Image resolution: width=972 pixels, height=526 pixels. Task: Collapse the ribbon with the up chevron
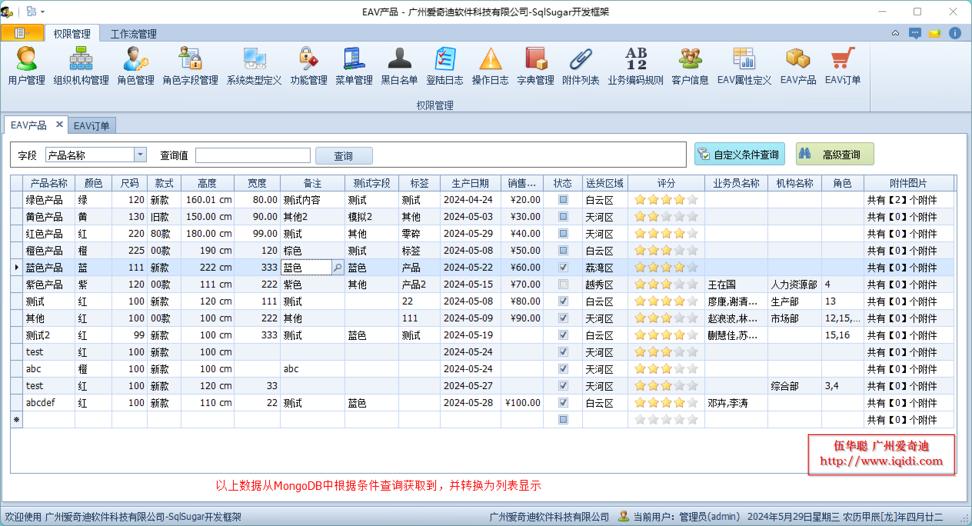[x=895, y=33]
